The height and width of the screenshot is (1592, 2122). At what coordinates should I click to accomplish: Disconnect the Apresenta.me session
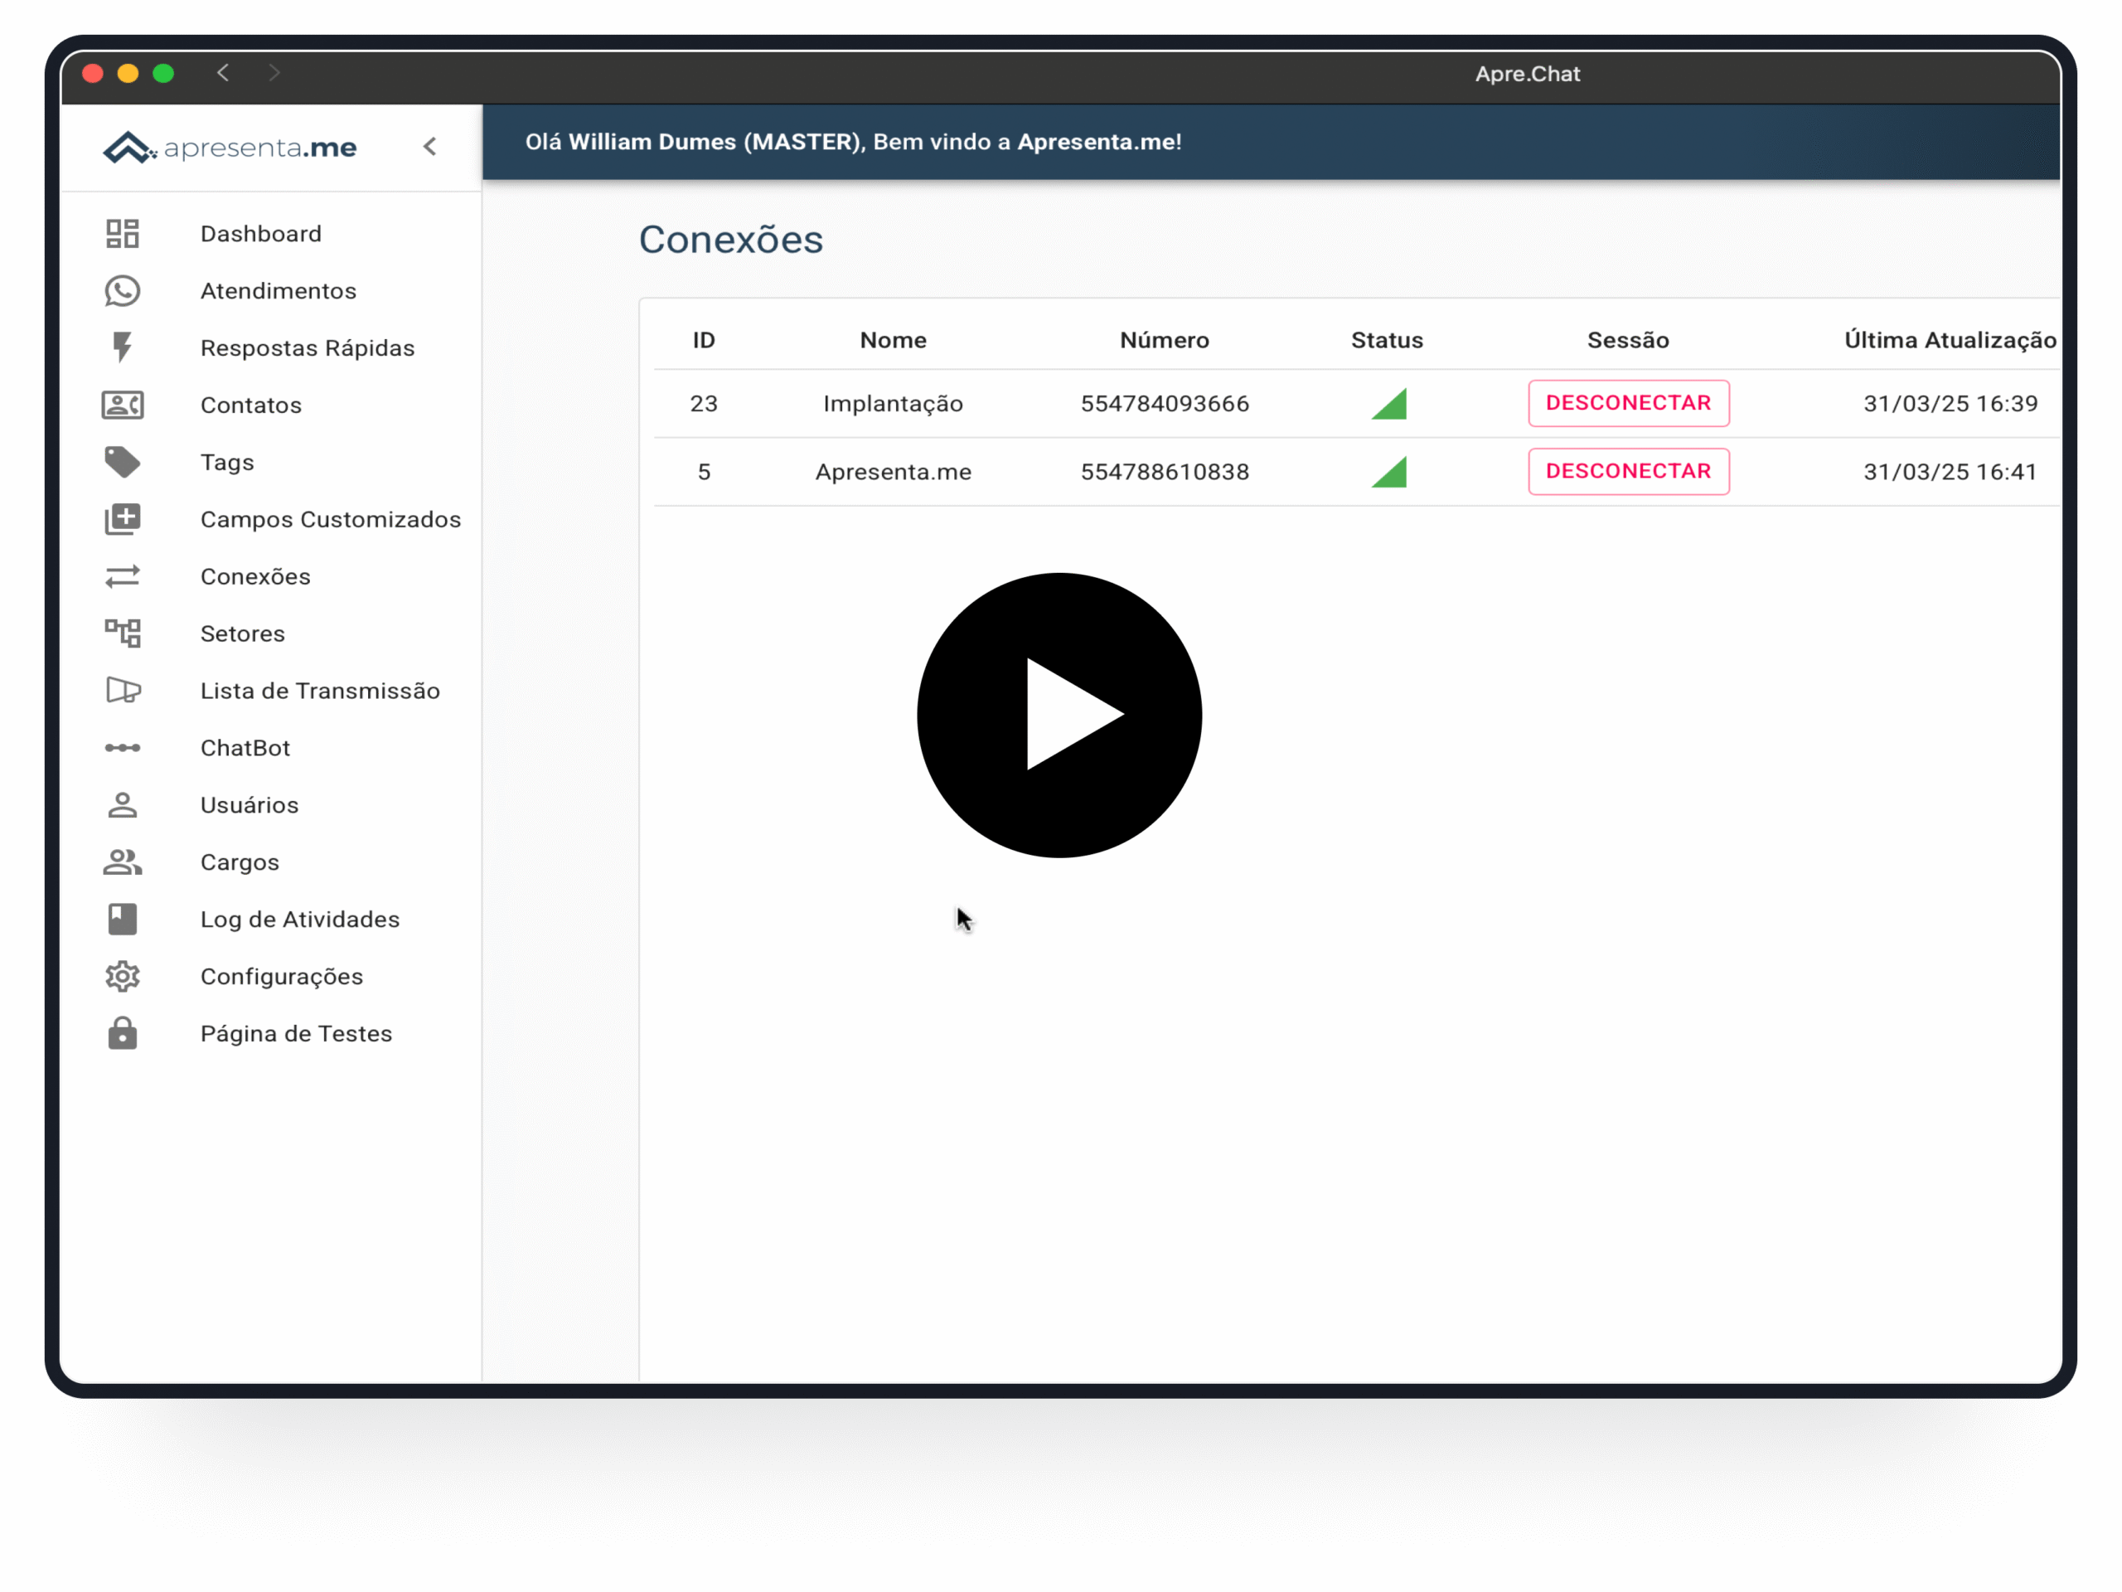click(1628, 471)
